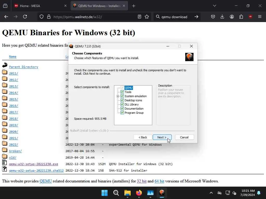
Task: Show hidden system tray icons
Action: 211,193
